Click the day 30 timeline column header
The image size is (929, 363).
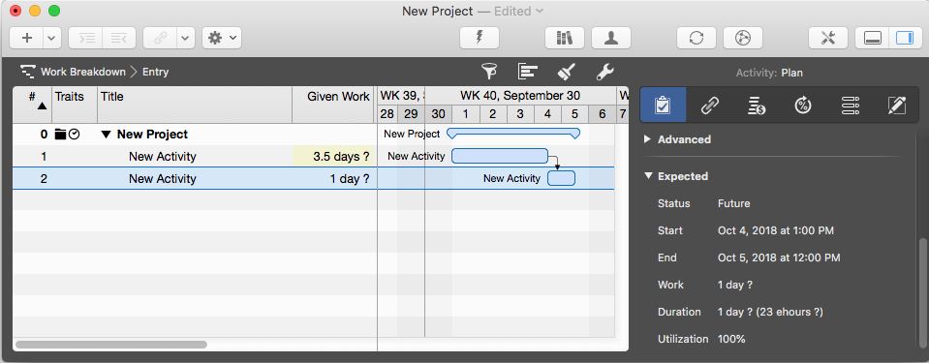coord(439,114)
